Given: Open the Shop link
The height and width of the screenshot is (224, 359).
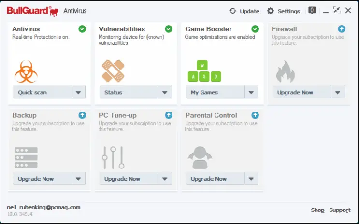Looking at the screenshot, I should pyautogui.click(x=317, y=210).
